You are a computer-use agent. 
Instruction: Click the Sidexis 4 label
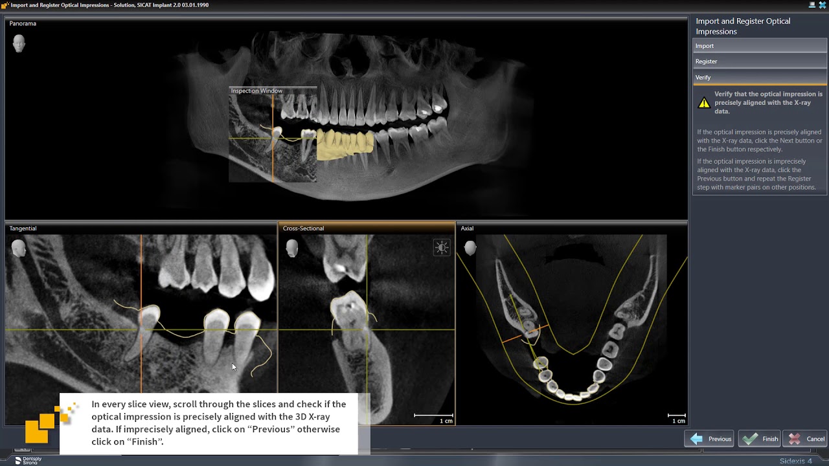click(x=795, y=461)
